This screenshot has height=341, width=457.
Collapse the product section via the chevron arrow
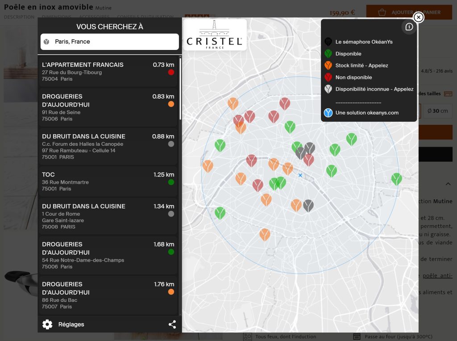[448, 184]
